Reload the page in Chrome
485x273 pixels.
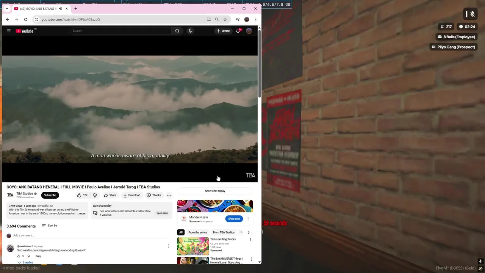(26, 19)
